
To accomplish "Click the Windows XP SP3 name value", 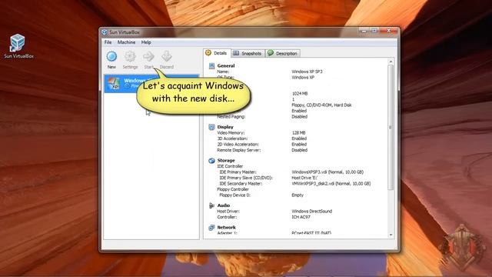I will (x=307, y=72).
